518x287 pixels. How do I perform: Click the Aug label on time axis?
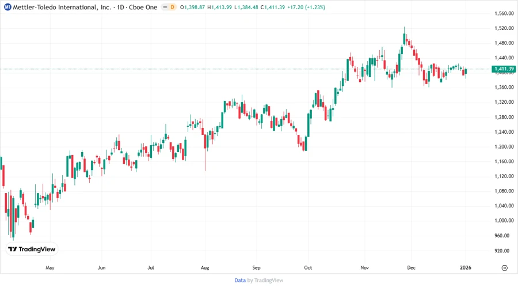205,268
